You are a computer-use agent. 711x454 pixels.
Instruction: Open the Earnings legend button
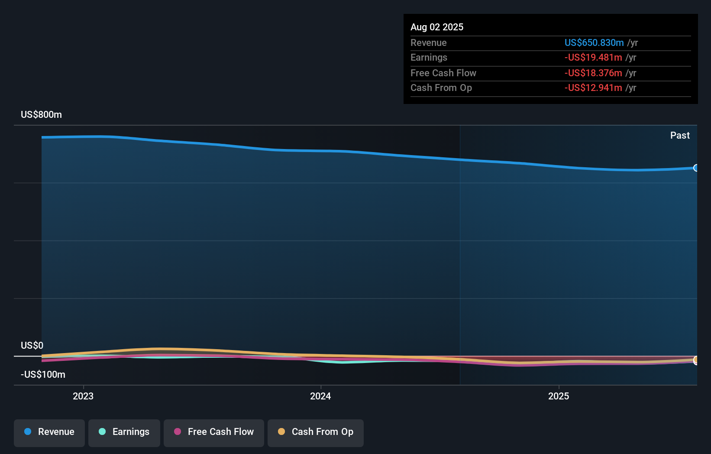pyautogui.click(x=124, y=433)
